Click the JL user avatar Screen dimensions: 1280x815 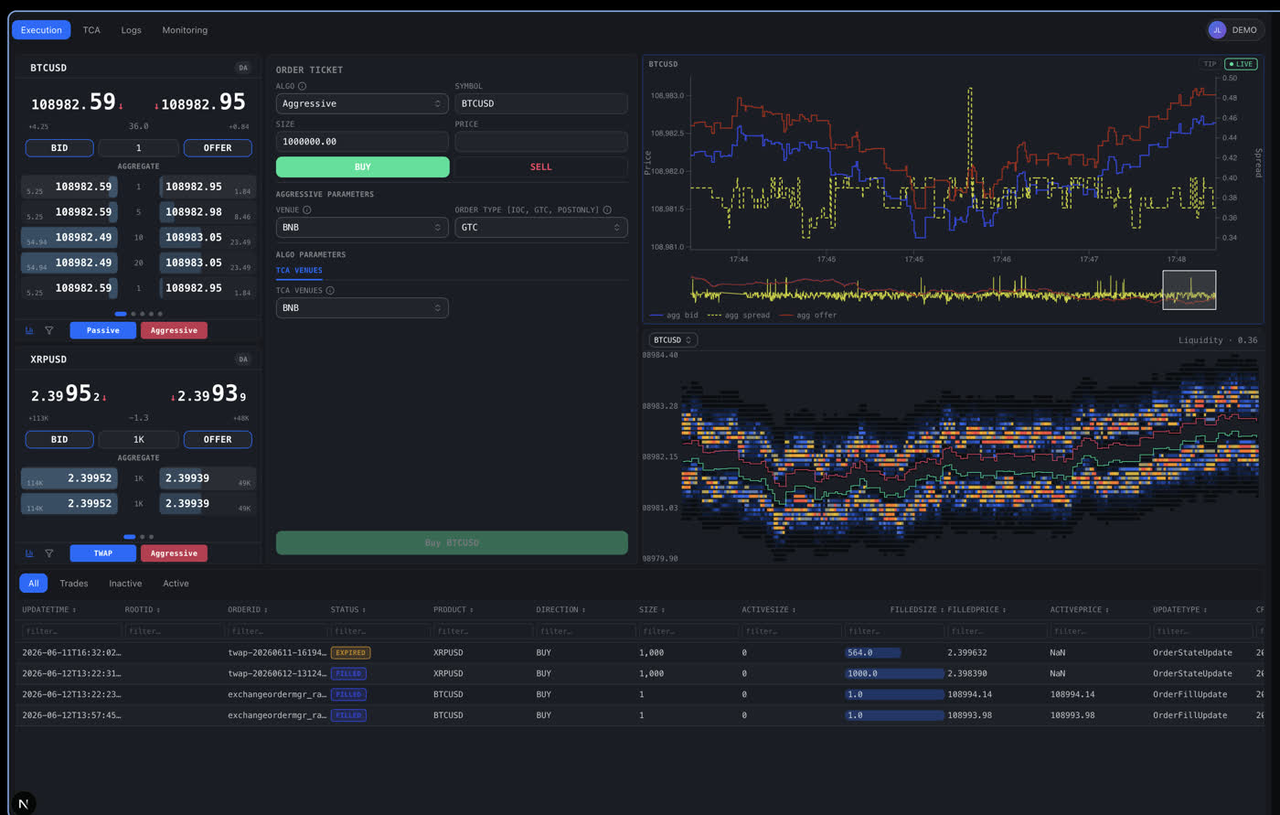(1217, 30)
